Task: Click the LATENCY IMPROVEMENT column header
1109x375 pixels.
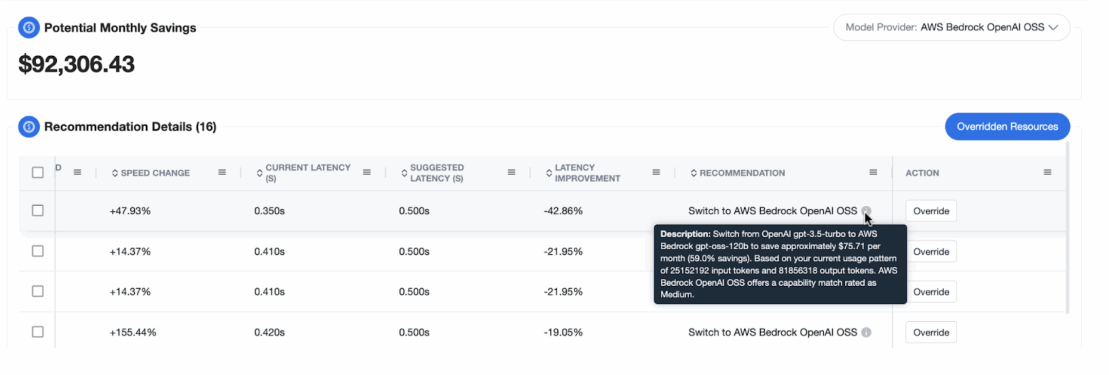Action: (587, 173)
